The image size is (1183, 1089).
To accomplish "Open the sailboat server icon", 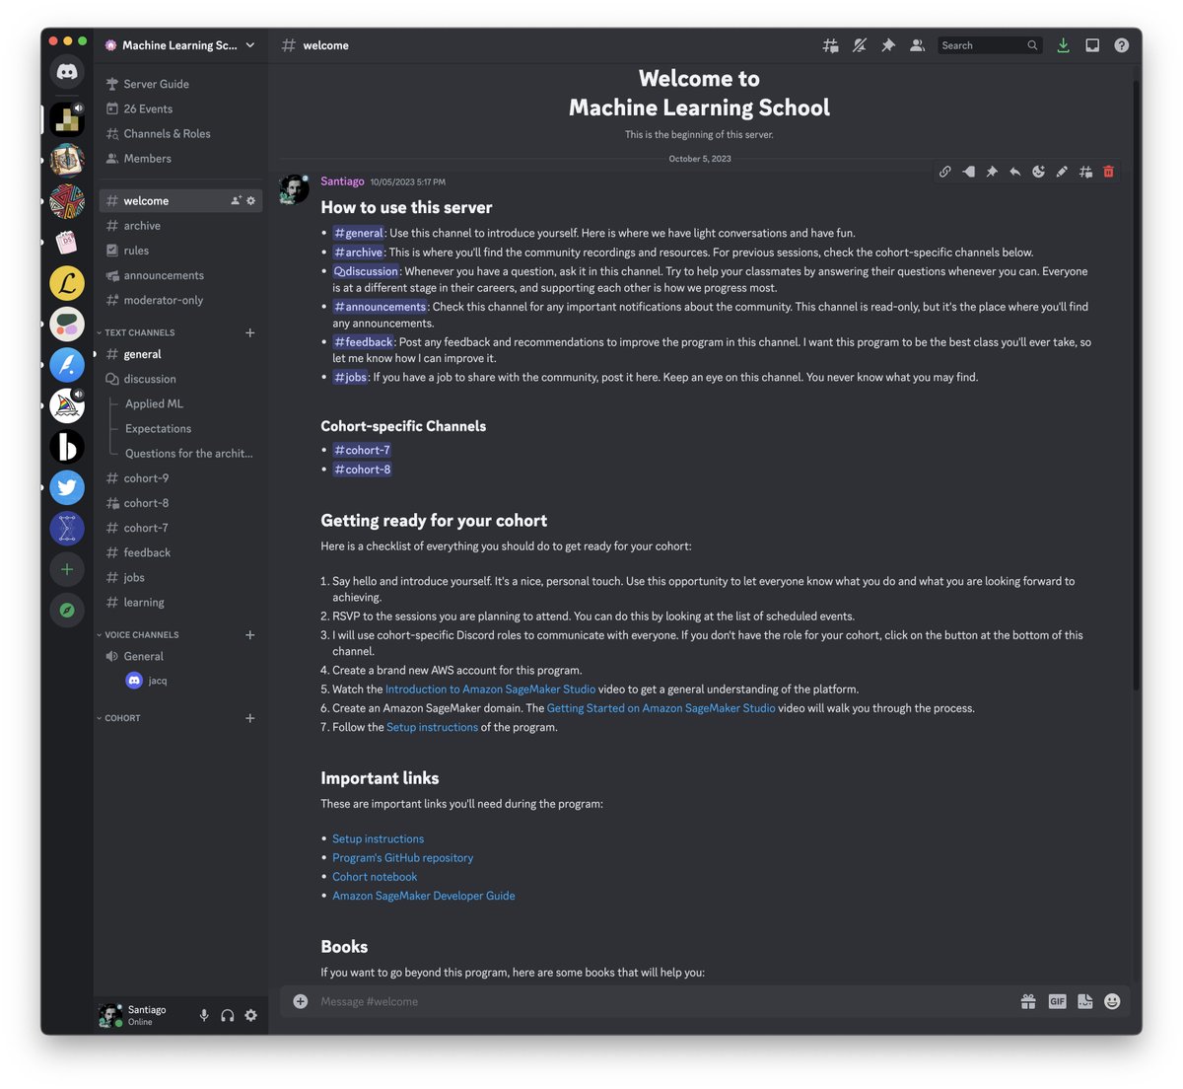I will [67, 405].
